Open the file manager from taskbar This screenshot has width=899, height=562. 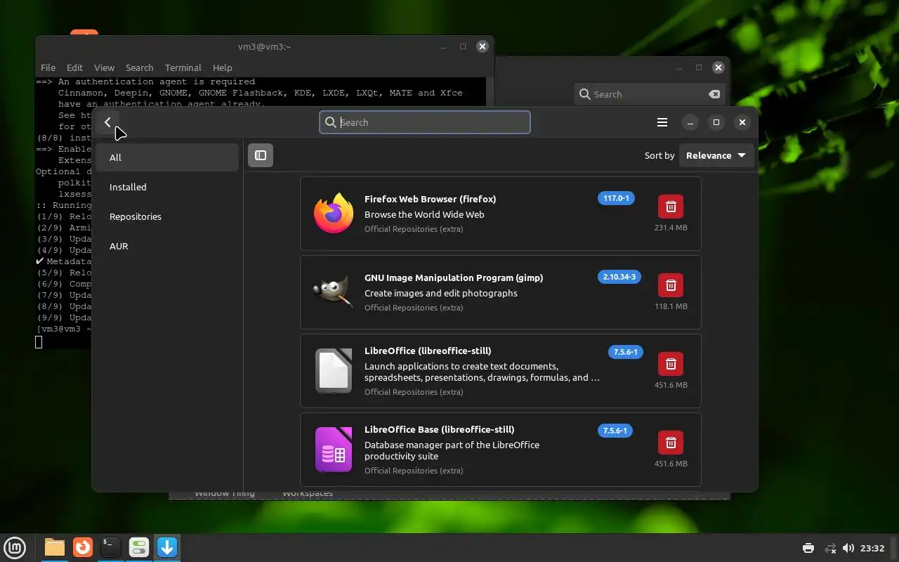[54, 547]
